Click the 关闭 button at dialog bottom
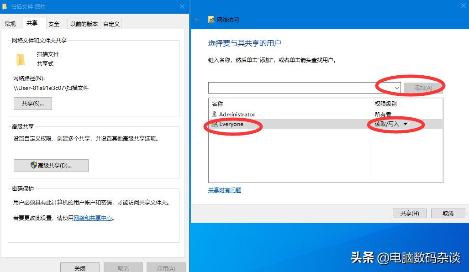The image size is (469, 272). (79, 268)
